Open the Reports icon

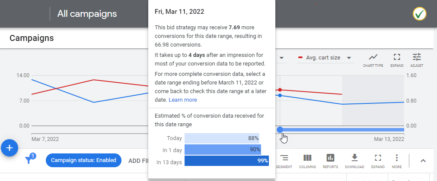[x=330, y=161]
